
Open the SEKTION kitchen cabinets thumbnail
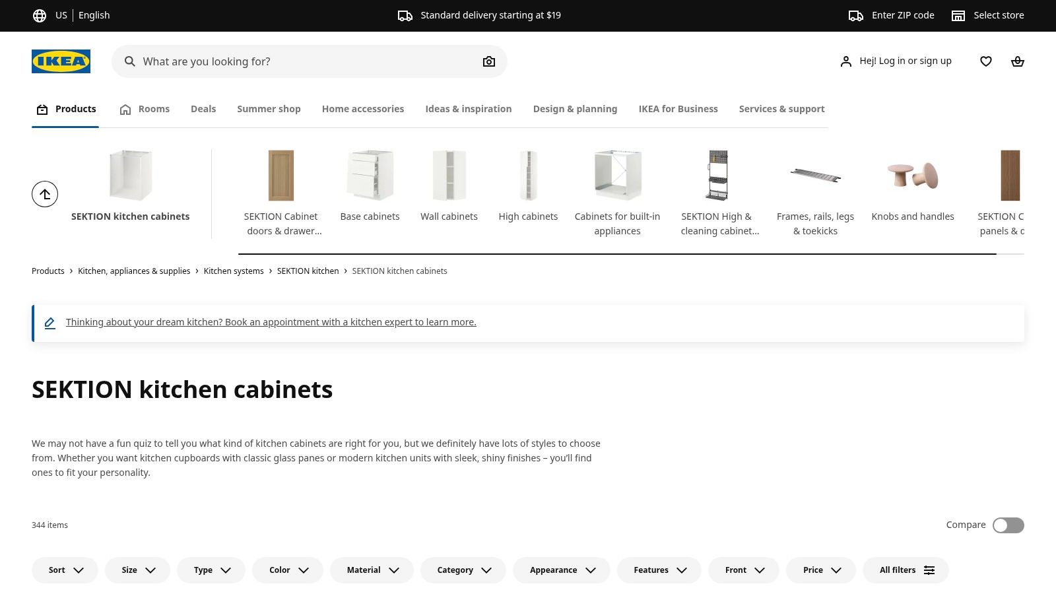pyautogui.click(x=131, y=176)
